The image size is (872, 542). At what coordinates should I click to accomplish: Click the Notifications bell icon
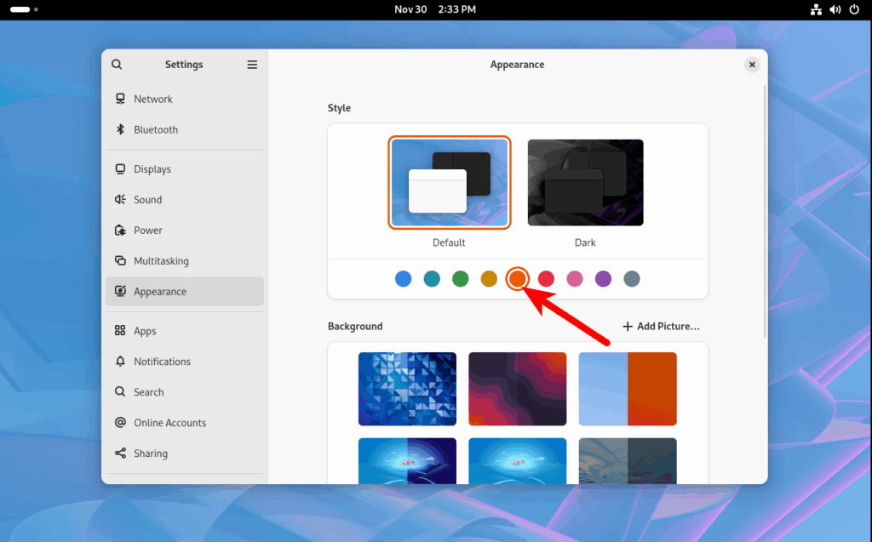[x=120, y=362]
